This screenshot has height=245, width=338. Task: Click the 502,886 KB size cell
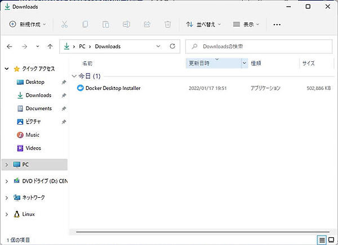pos(319,88)
